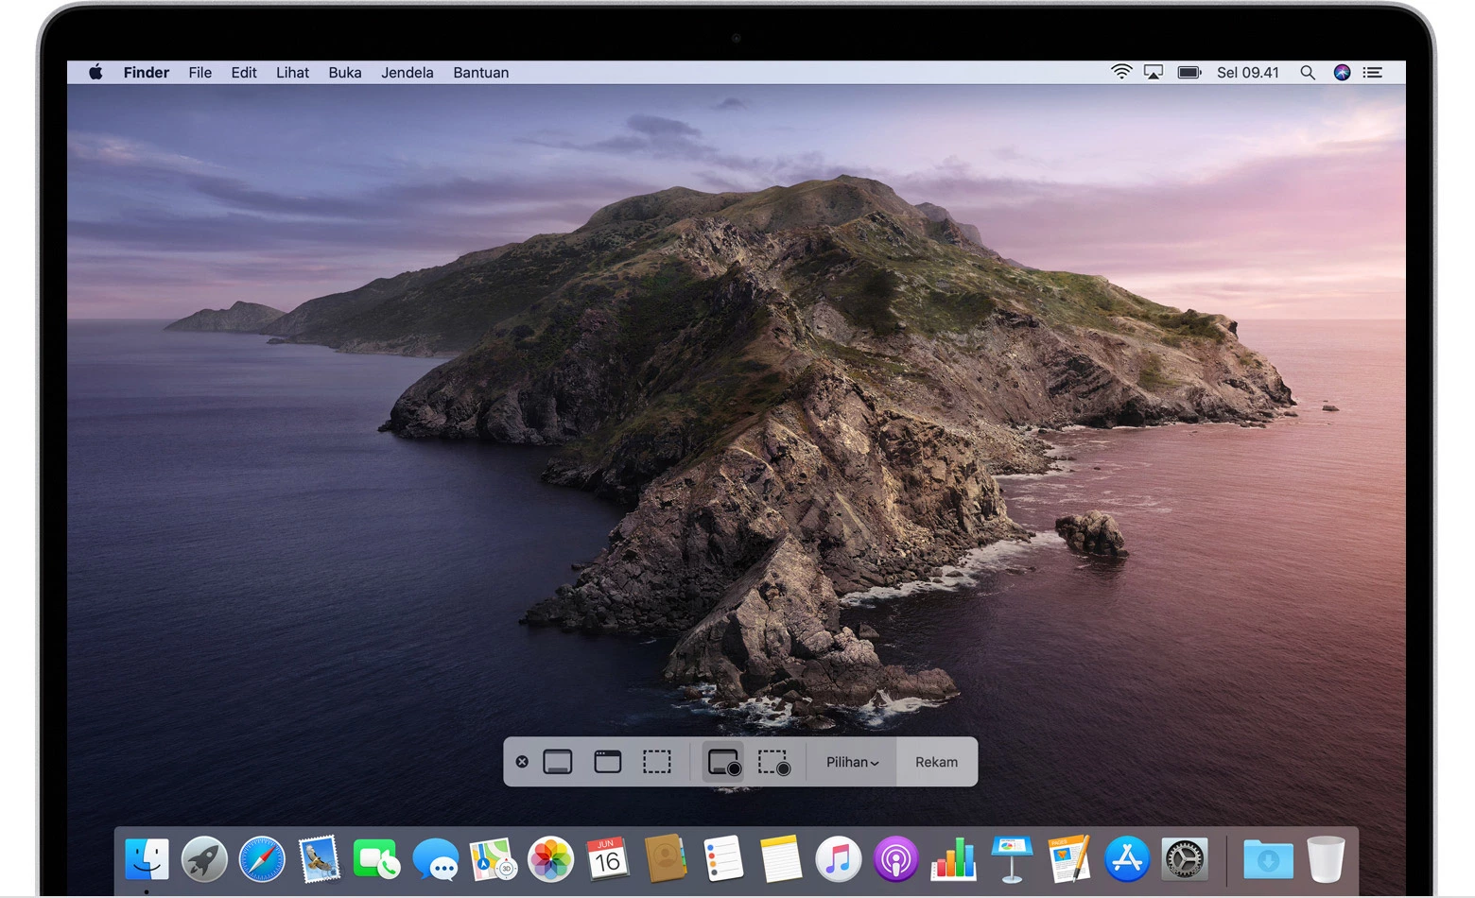Open System Preferences from the Dock
The height and width of the screenshot is (898, 1475).
[1184, 859]
